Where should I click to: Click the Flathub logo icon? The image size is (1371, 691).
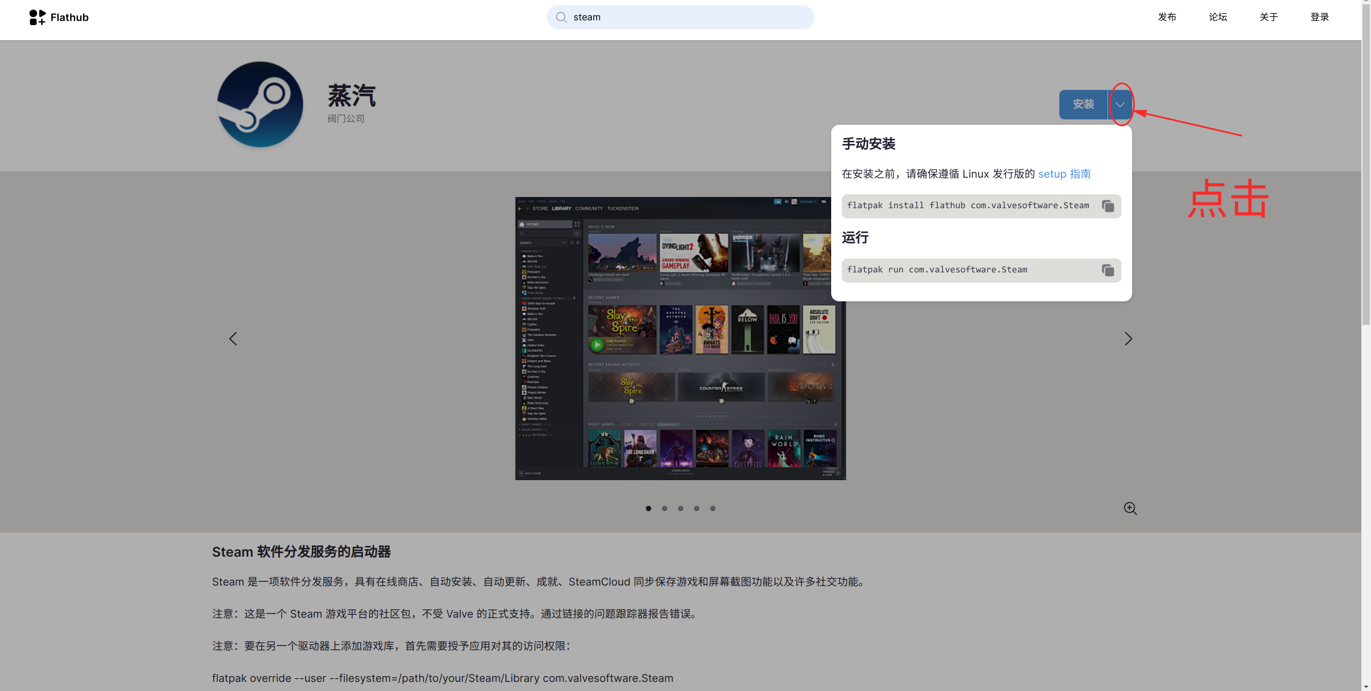pos(37,17)
